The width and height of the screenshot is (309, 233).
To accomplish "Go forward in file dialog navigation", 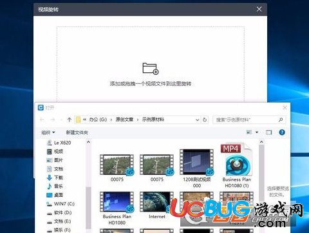I will (53, 119).
